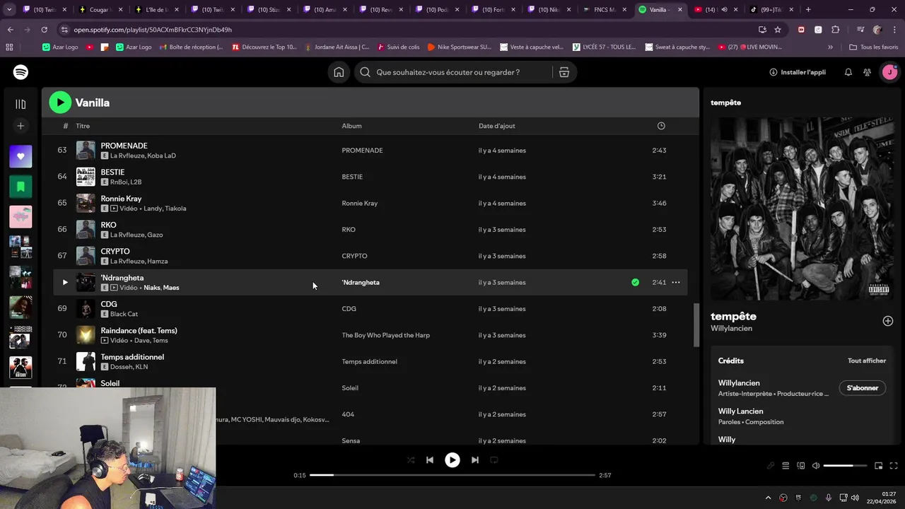Open connect to a device icon
The height and width of the screenshot is (509, 905).
801,466
